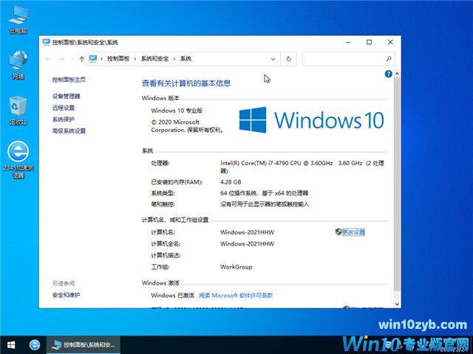The width and height of the screenshot is (473, 354).
Task: Open help with the blue question mark icon
Action: coord(389,74)
